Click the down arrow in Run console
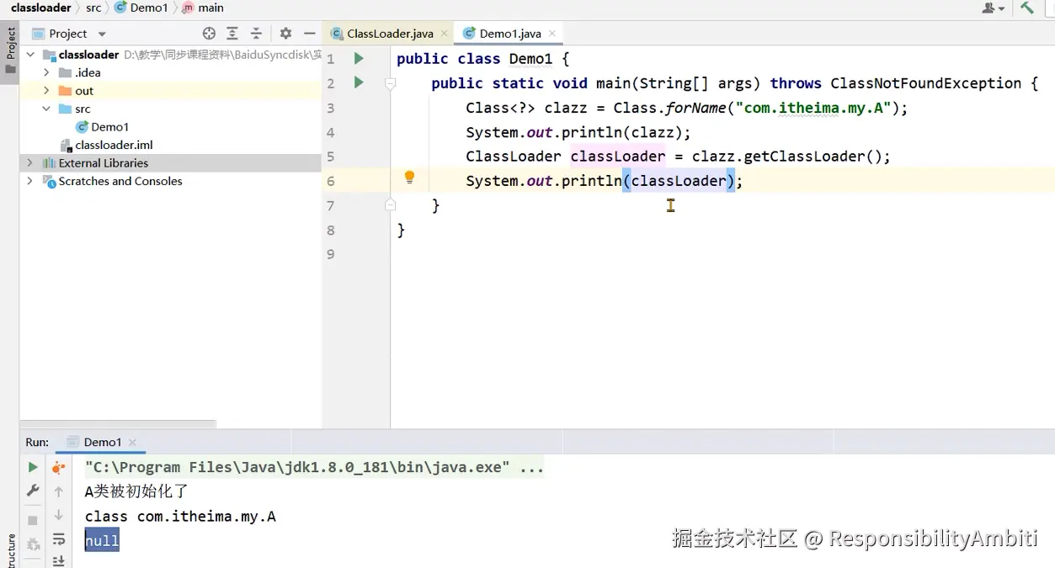This screenshot has width=1055, height=568. pyautogui.click(x=59, y=515)
